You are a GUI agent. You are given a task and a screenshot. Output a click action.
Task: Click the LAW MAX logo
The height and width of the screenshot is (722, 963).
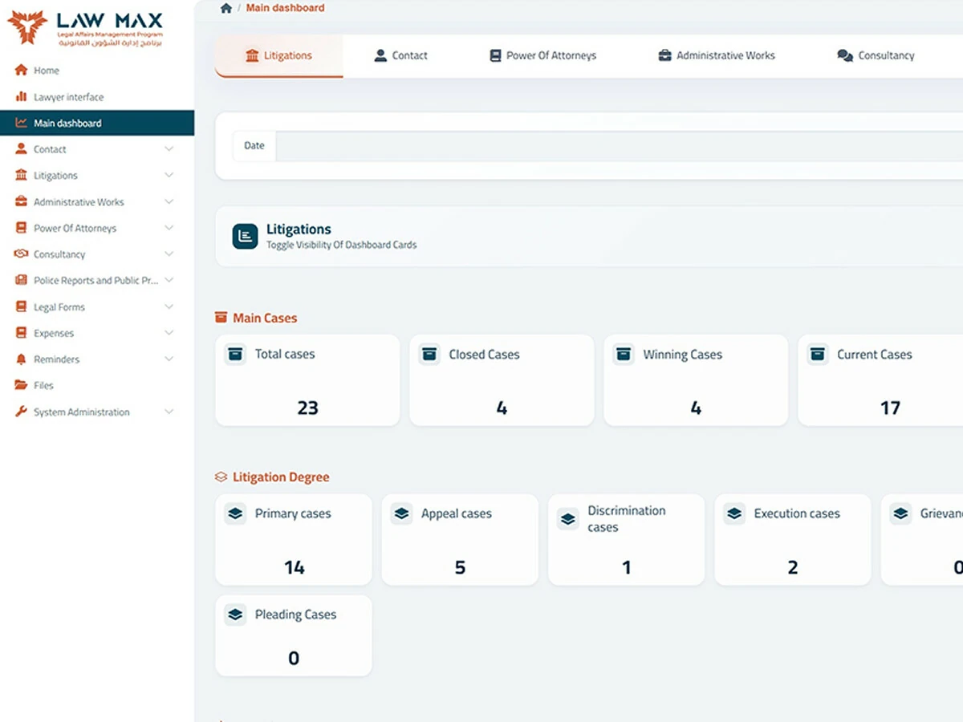pos(84,27)
